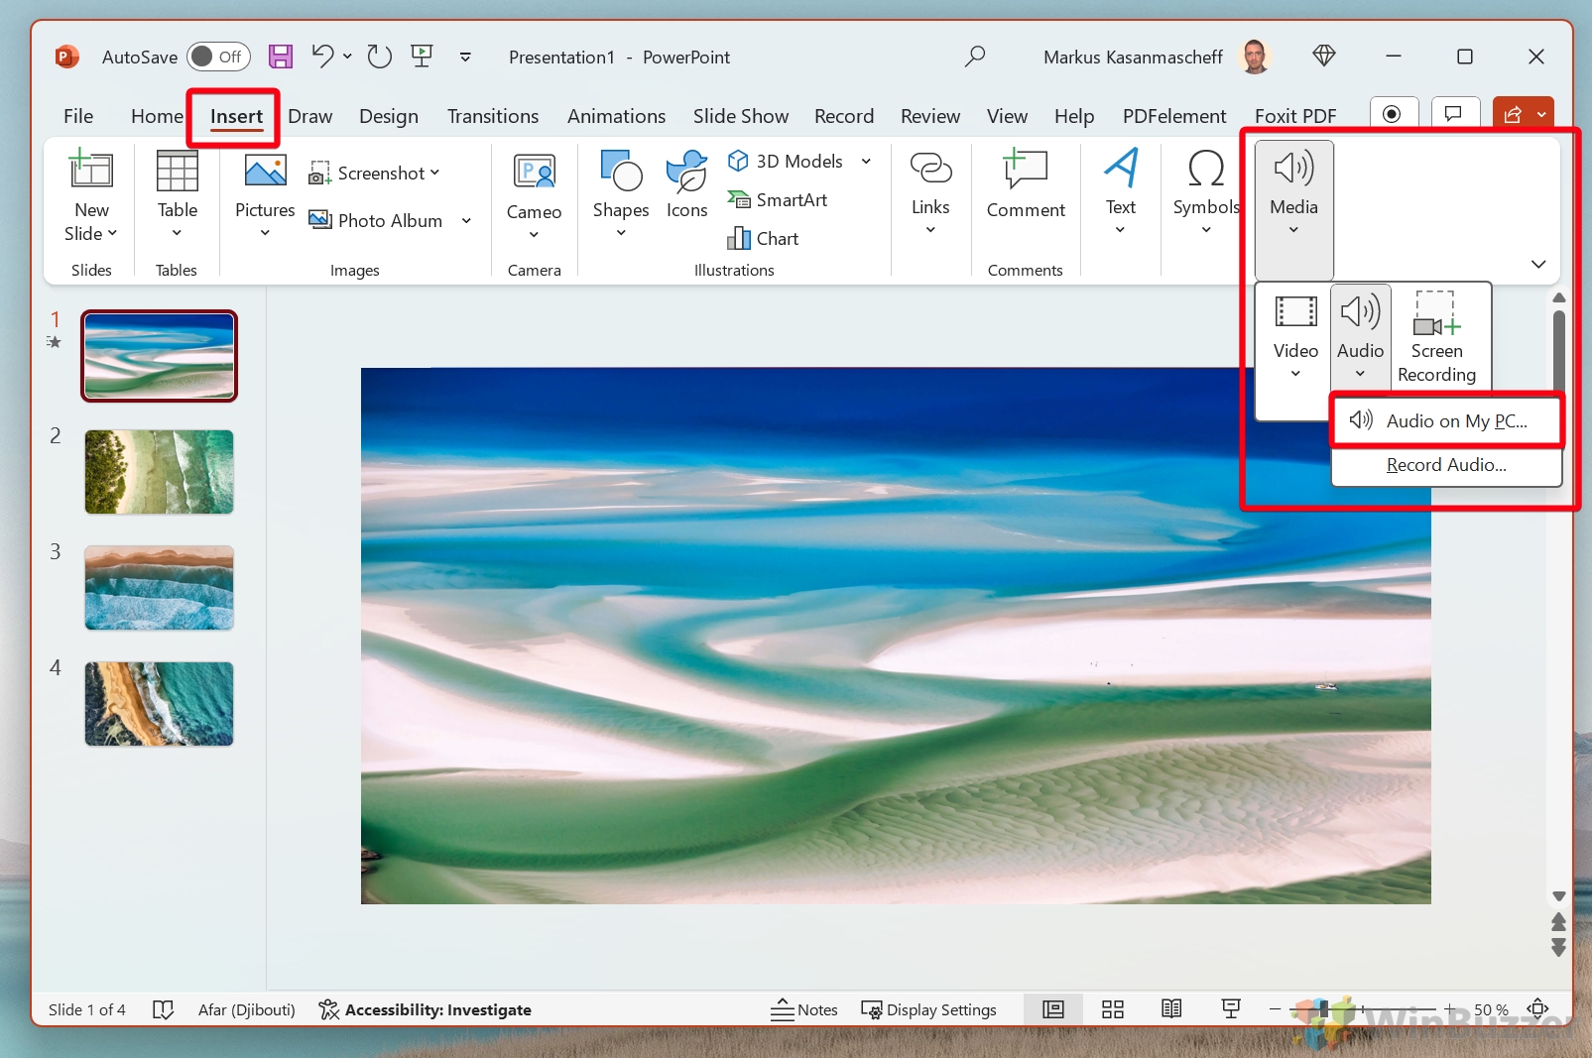Switch to the Design tab

coord(389,116)
